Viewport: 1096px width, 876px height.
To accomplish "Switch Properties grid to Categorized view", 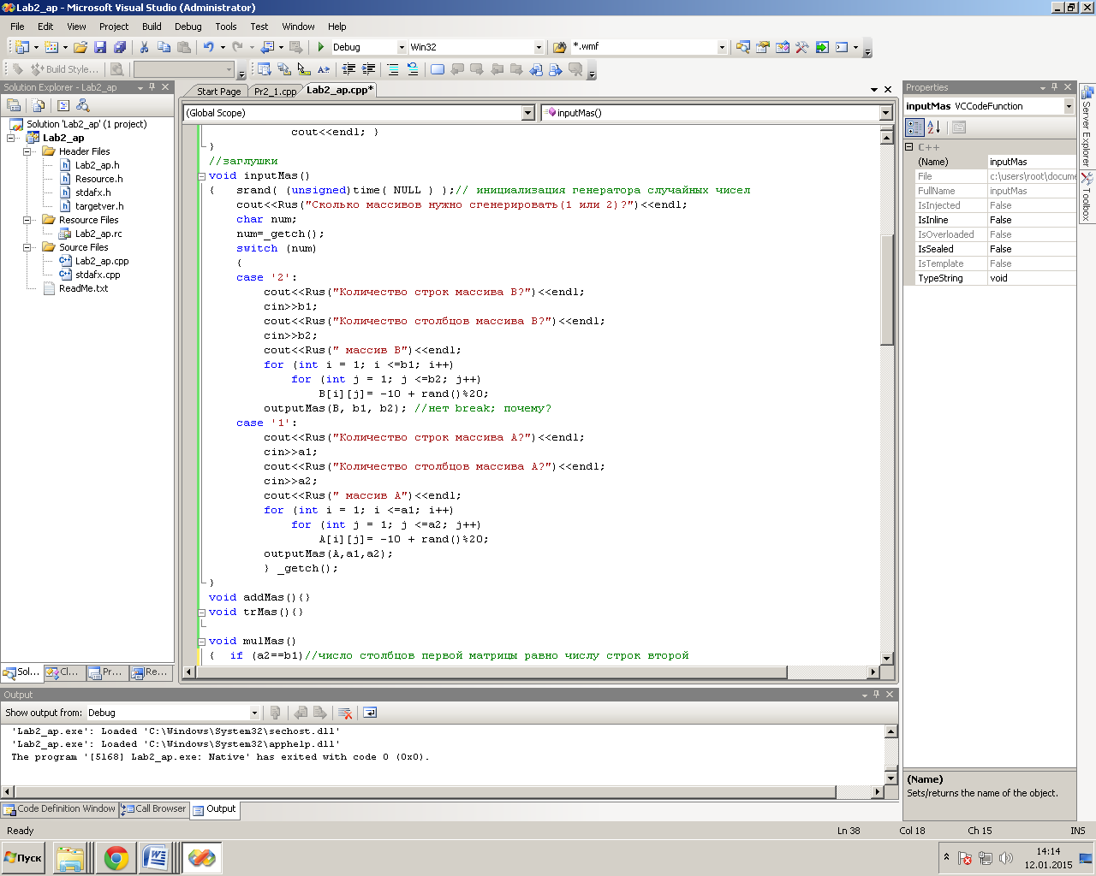I will pyautogui.click(x=914, y=127).
